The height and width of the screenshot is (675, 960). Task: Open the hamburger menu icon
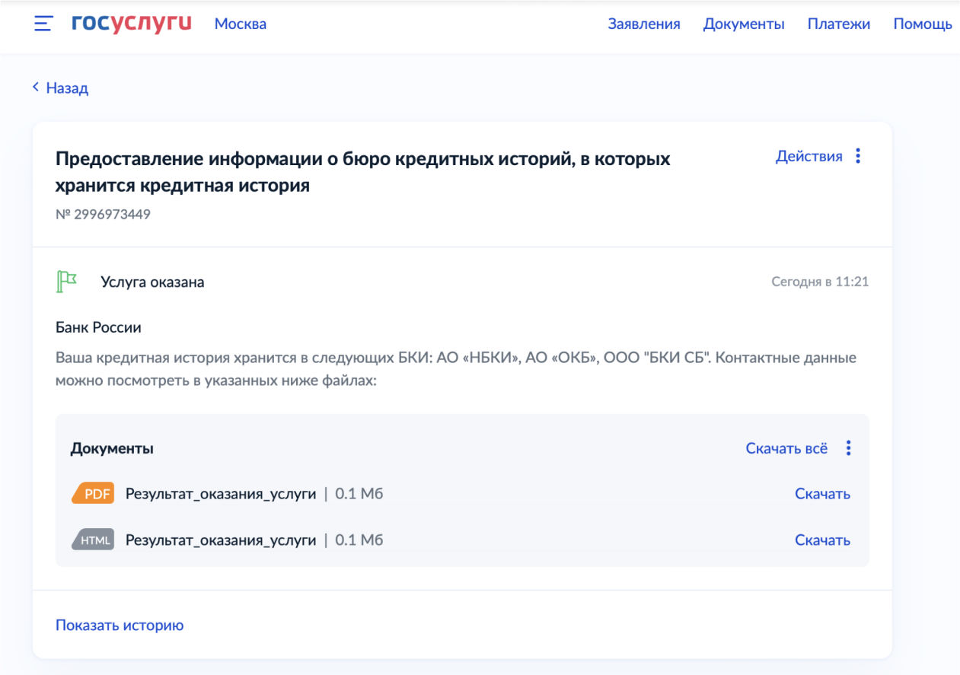click(x=43, y=24)
